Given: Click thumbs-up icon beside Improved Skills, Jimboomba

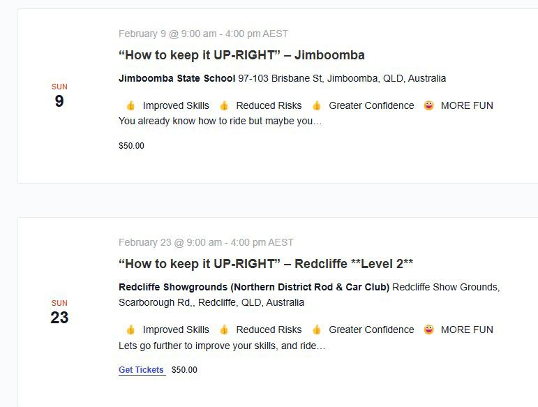Looking at the screenshot, I should click(130, 106).
